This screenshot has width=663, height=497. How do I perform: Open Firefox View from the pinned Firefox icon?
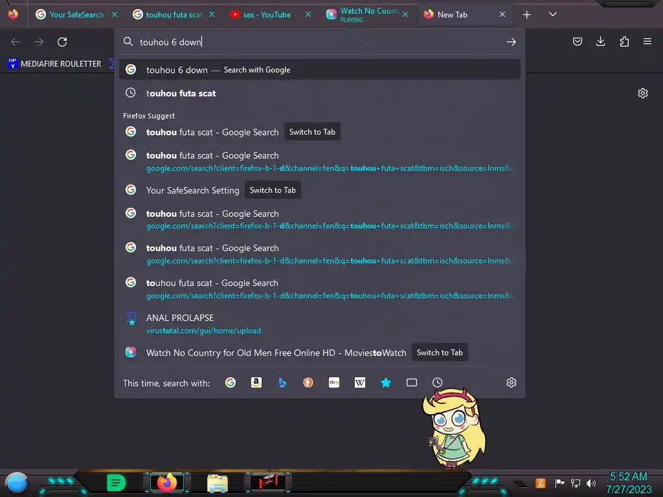point(13,14)
